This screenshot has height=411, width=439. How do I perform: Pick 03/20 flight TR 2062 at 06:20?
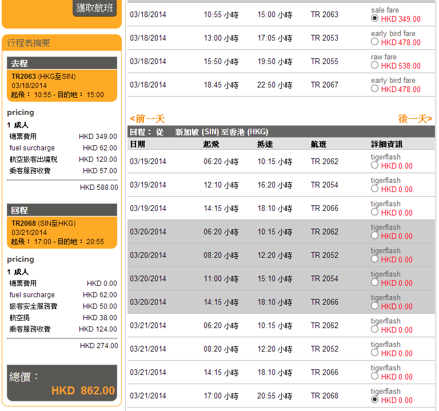pos(375,236)
